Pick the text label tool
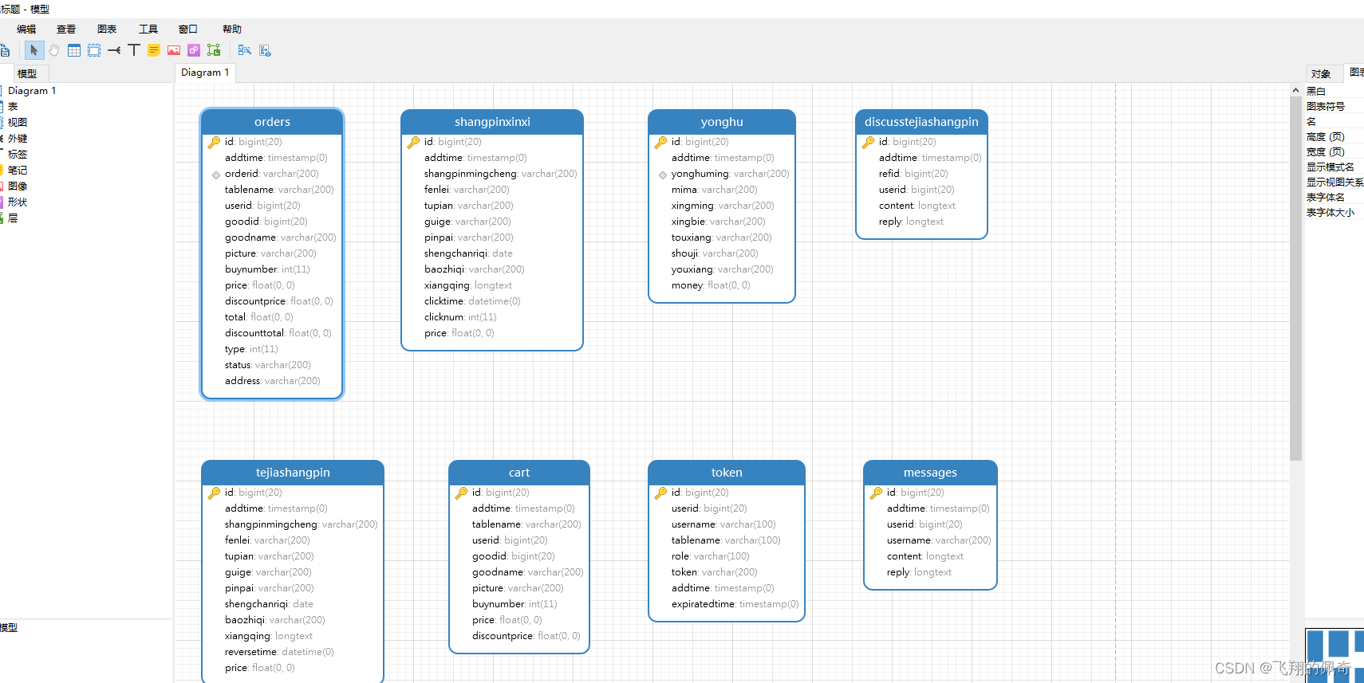Screen dimensions: 1364x683 coord(134,50)
